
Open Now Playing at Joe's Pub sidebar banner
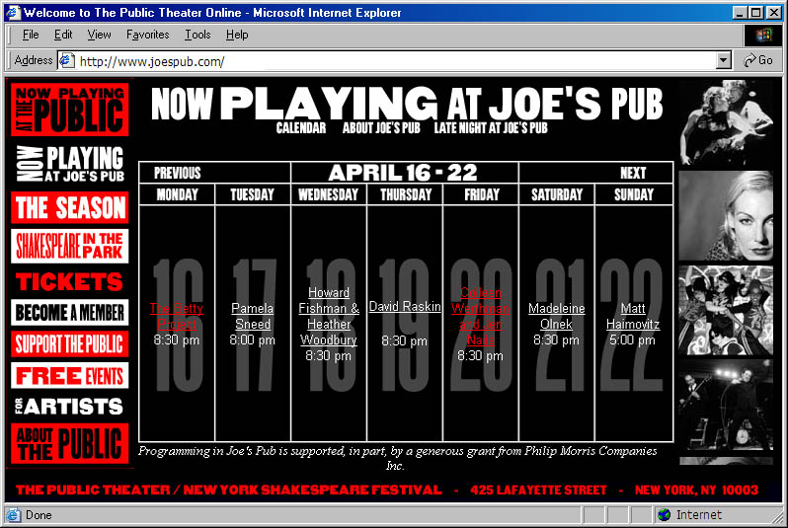click(x=69, y=164)
